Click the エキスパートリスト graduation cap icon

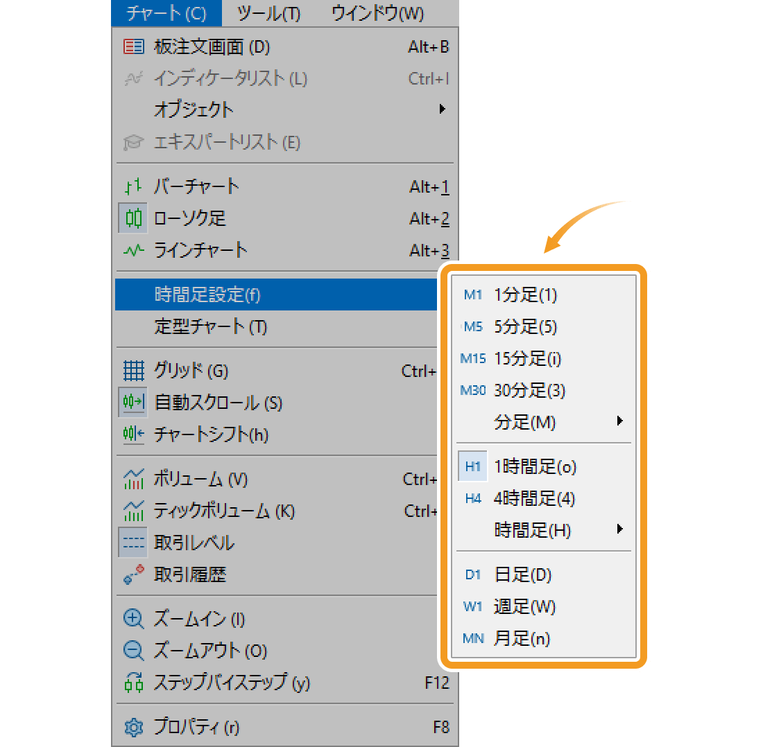[133, 143]
